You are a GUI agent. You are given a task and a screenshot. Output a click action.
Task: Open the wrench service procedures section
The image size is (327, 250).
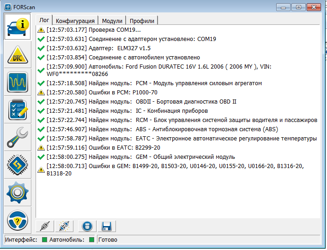point(18,137)
